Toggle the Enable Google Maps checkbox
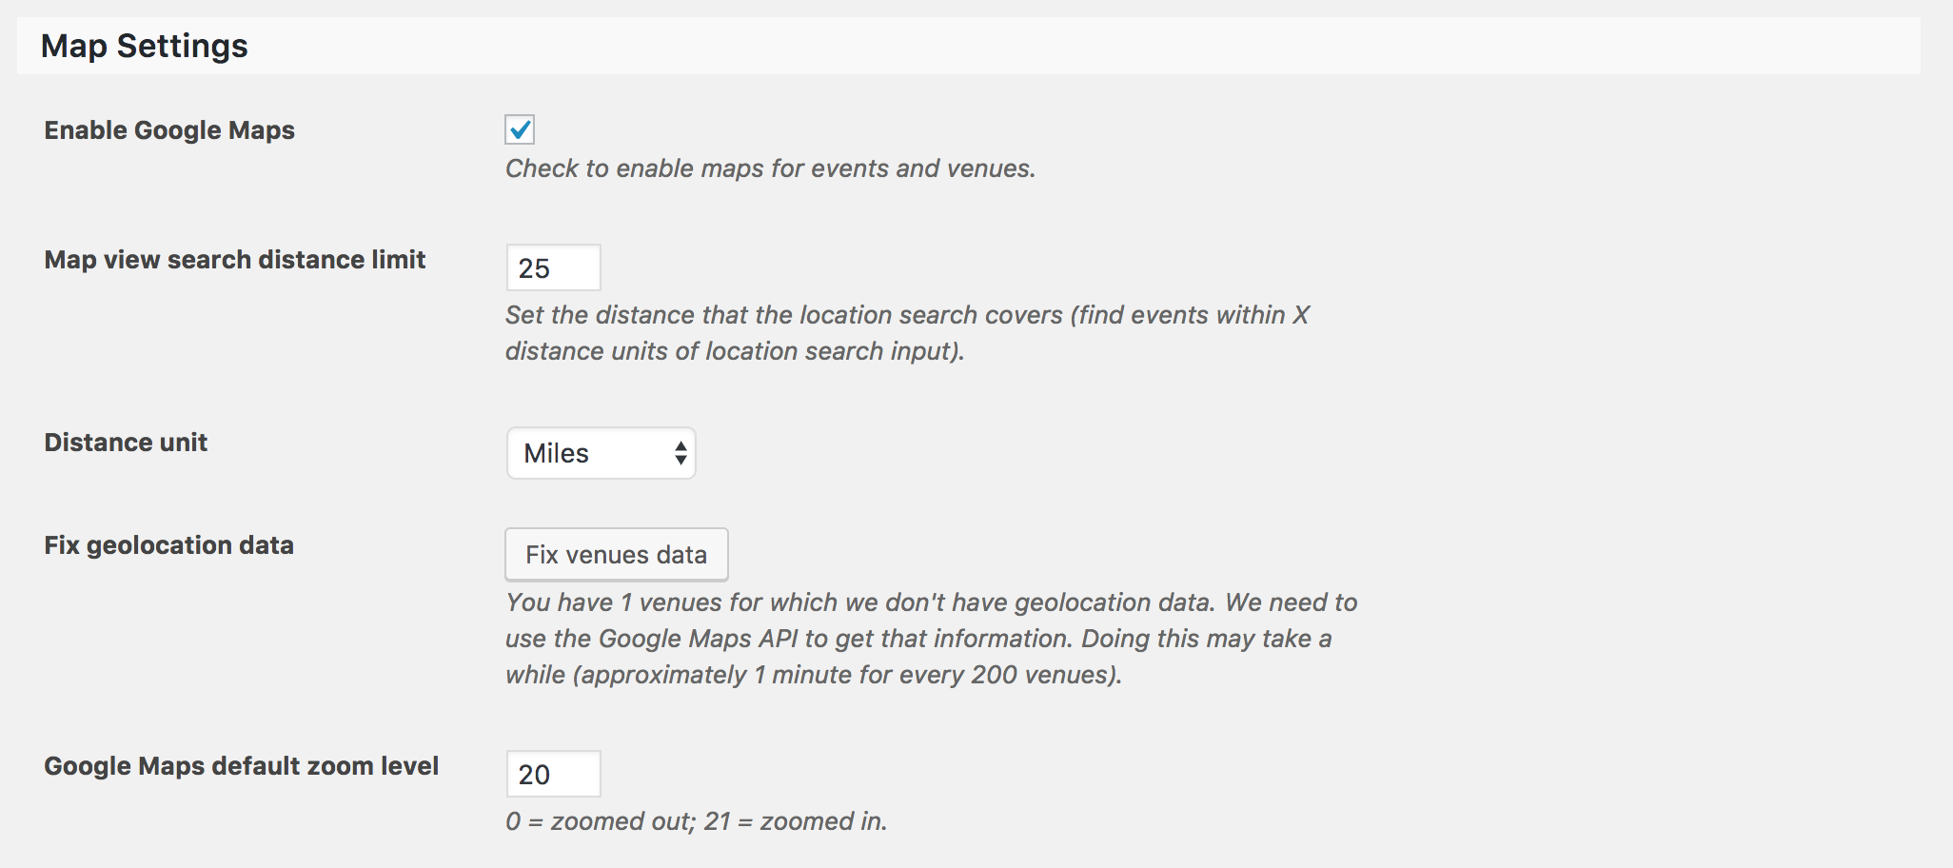This screenshot has height=868, width=1953. pyautogui.click(x=520, y=129)
